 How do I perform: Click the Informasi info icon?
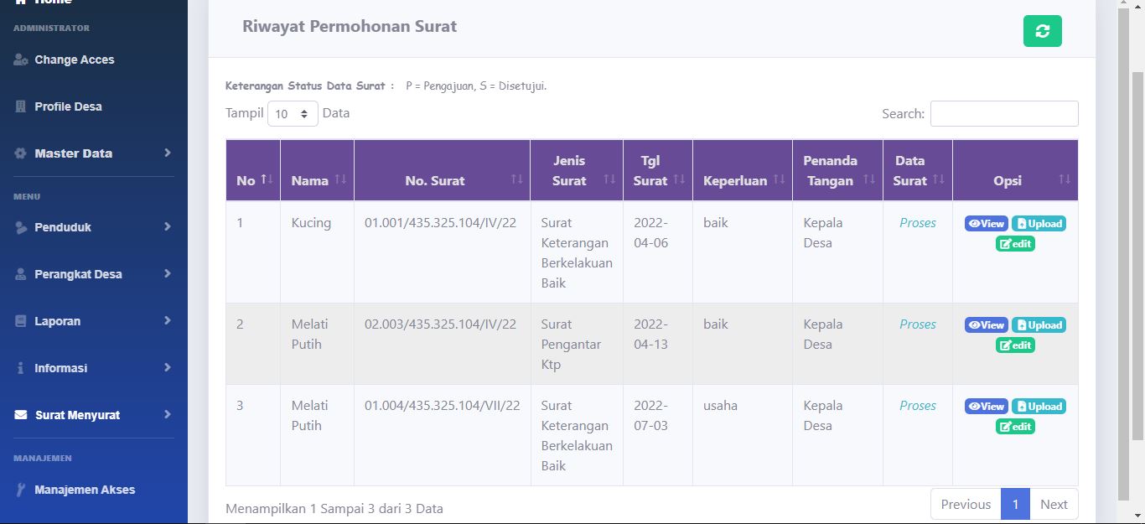(21, 368)
